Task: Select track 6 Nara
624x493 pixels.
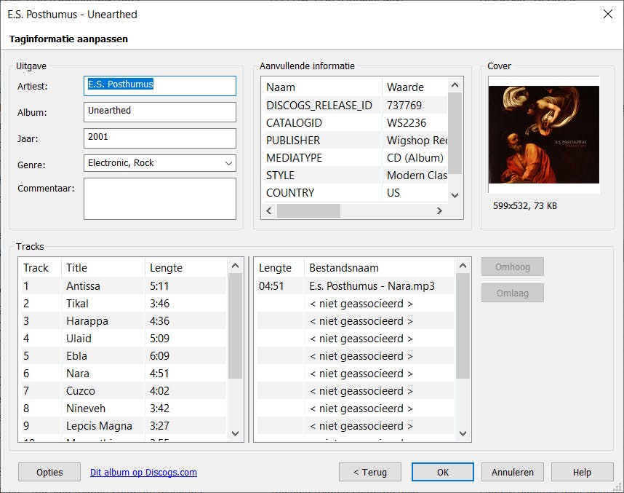Action: [x=124, y=374]
